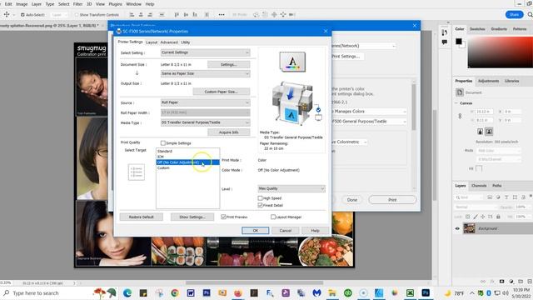533x300 pixels.
Task: Filter layers by type layer icon
Action: 506,197
